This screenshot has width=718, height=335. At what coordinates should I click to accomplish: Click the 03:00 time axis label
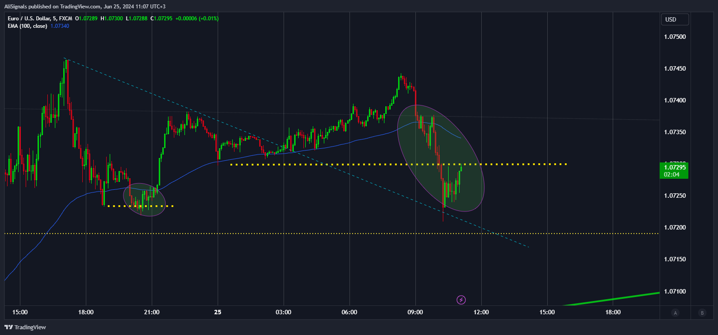click(284, 312)
